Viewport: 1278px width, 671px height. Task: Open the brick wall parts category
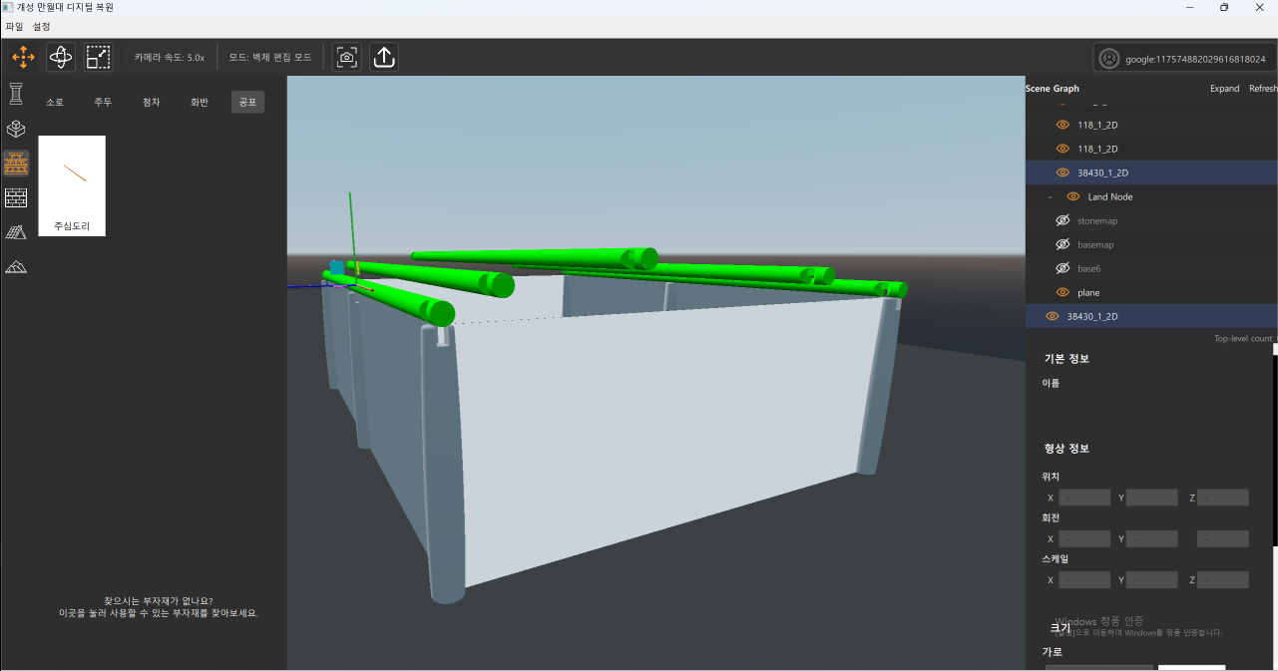click(x=16, y=197)
